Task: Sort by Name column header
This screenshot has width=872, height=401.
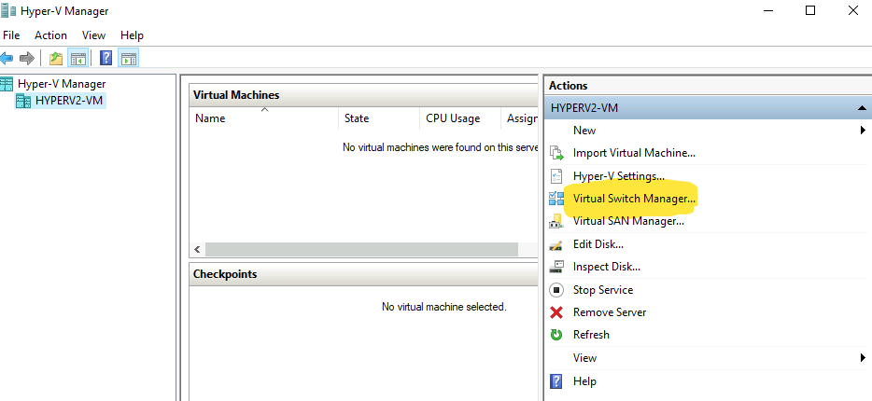Action: (x=264, y=118)
